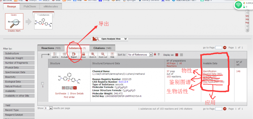This screenshot has width=253, height=119.
Task: Expand the Reagent/Catalyst filter
Action: pyautogui.click(x=19, y=115)
